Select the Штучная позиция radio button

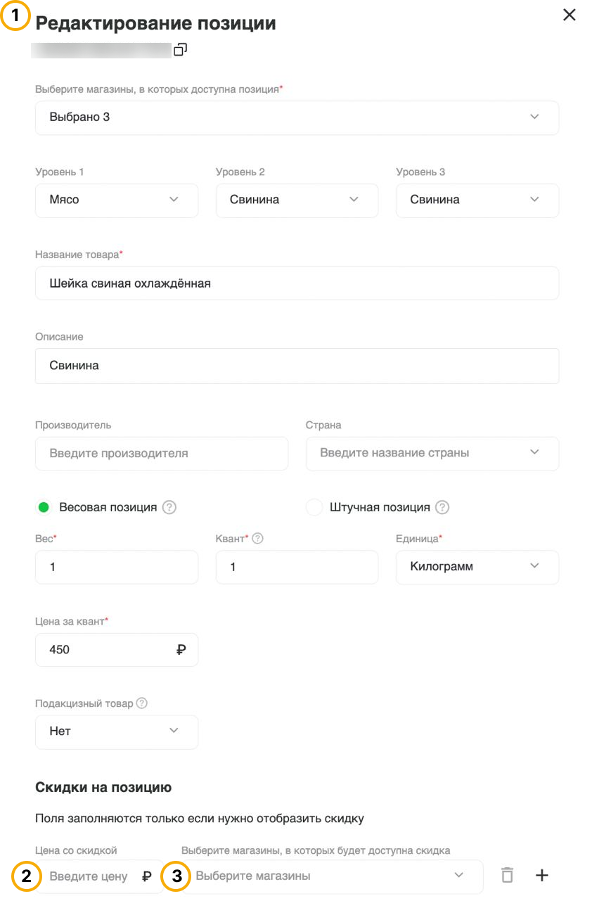(x=314, y=507)
